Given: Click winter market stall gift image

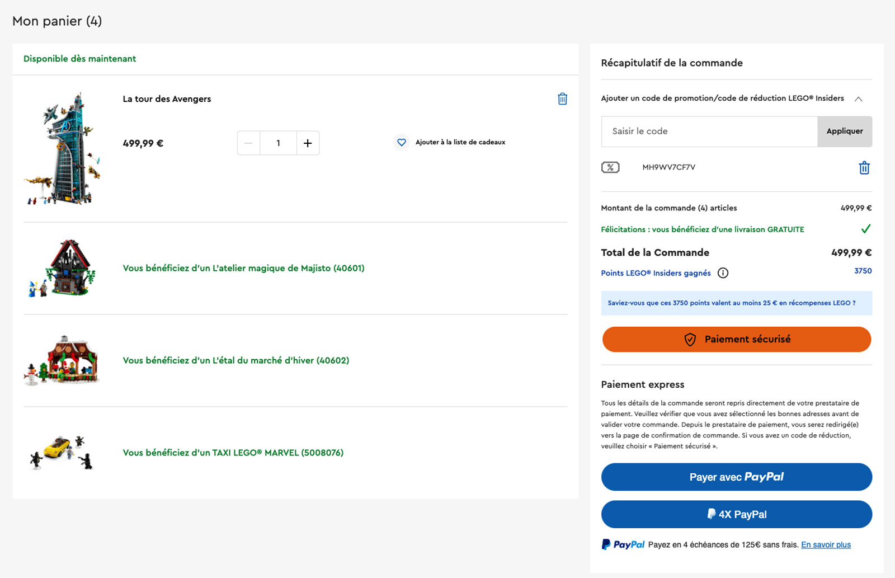Looking at the screenshot, I should (x=63, y=360).
